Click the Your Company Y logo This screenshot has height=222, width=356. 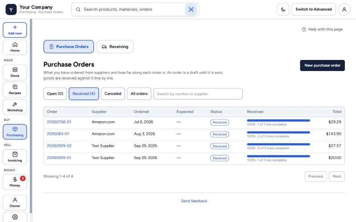coord(11,9)
